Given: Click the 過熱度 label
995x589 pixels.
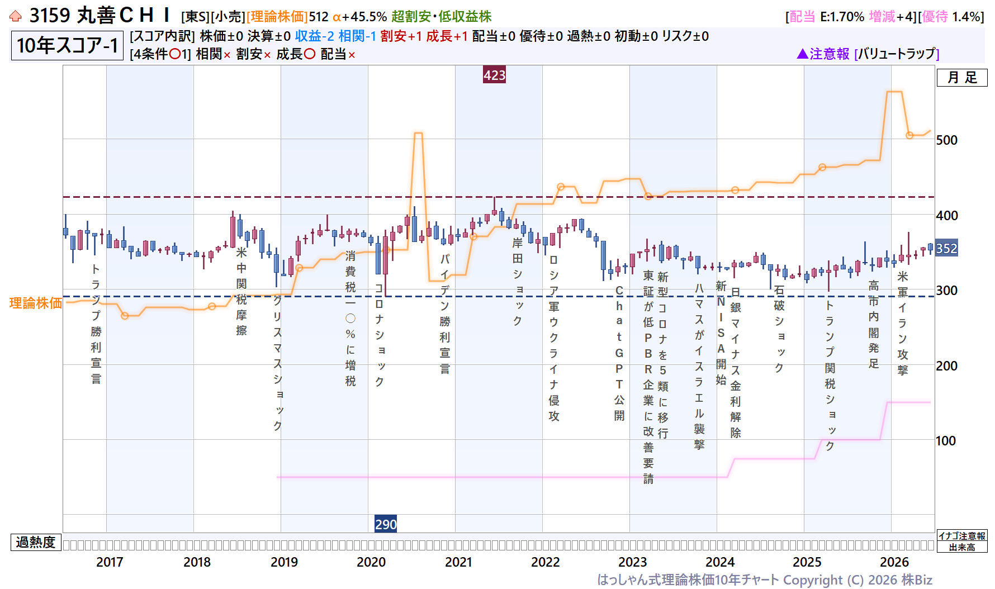Looking at the screenshot, I should (x=36, y=542).
